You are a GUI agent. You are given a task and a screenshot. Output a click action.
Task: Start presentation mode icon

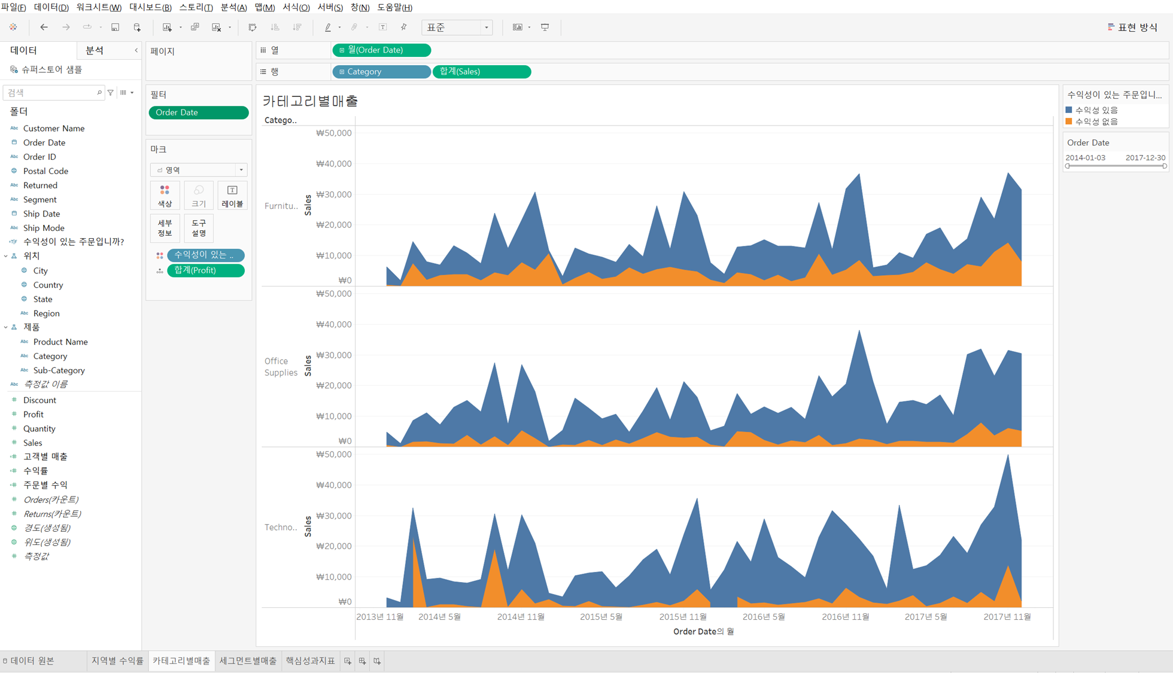tap(545, 27)
